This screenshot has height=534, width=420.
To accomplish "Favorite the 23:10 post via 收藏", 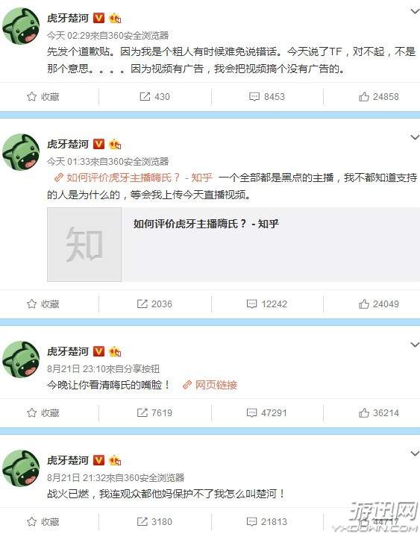I will (x=43, y=413).
